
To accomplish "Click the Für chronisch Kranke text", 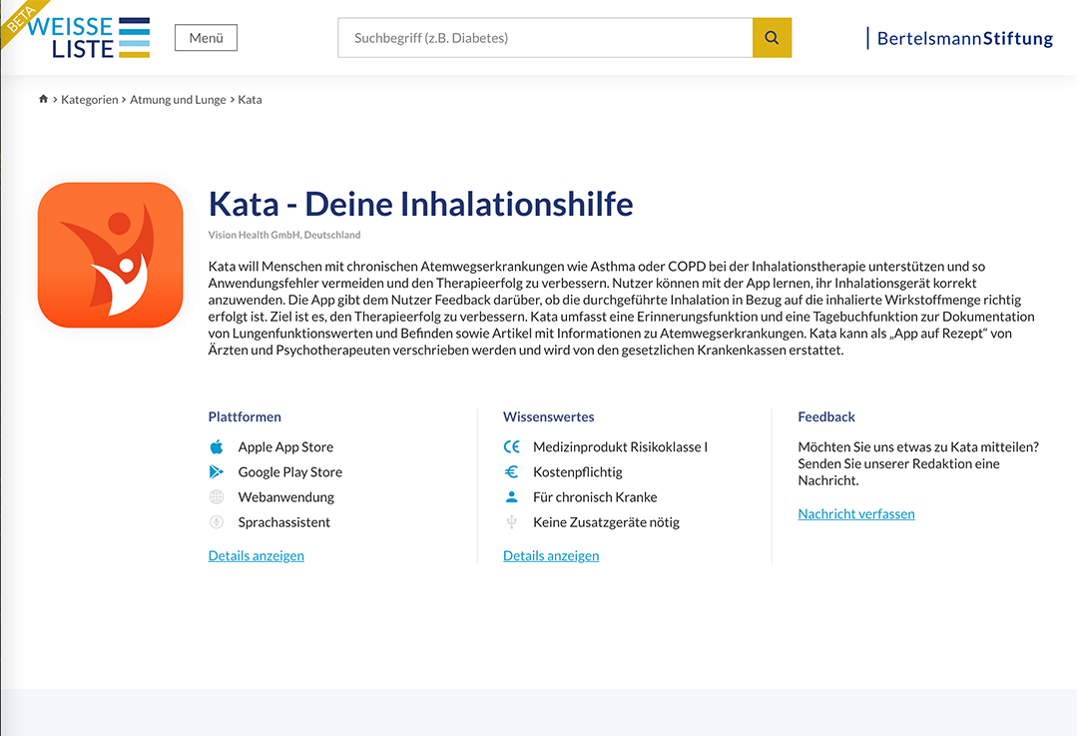I will click(595, 497).
